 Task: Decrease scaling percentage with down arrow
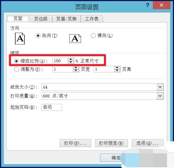tap(71, 62)
